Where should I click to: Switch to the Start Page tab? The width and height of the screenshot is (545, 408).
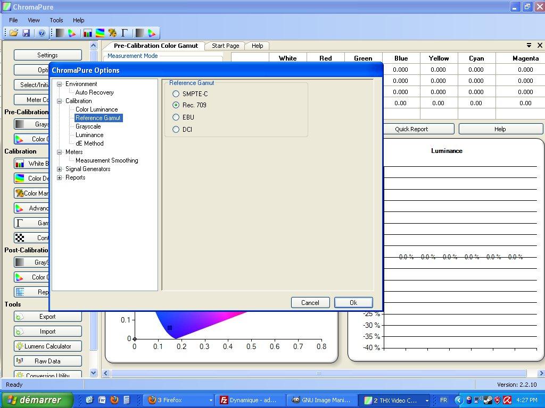[x=226, y=46]
